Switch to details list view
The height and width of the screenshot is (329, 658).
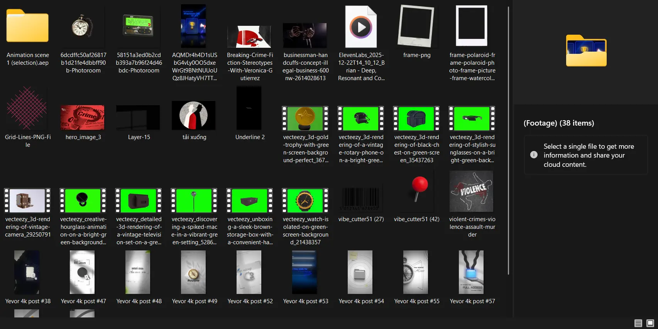(x=638, y=323)
